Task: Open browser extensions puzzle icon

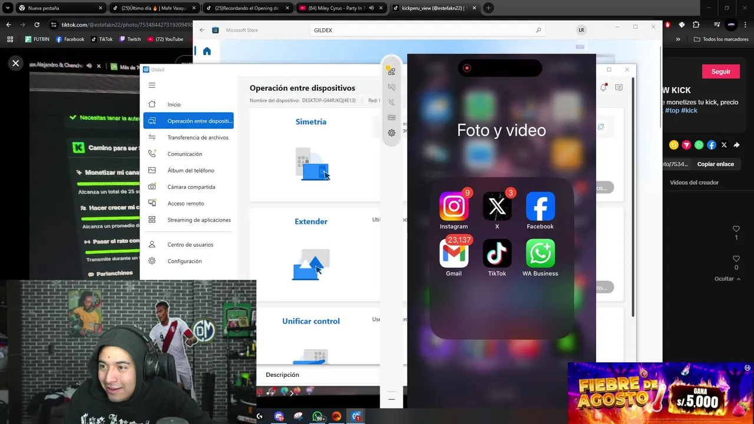Action: (696, 25)
